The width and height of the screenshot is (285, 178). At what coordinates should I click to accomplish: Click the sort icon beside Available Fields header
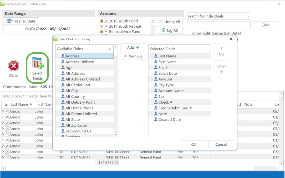pos(110,49)
